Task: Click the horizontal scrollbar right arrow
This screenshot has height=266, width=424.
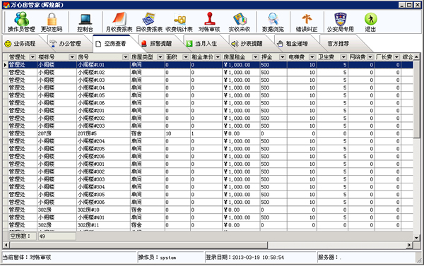Action: tap(410, 245)
